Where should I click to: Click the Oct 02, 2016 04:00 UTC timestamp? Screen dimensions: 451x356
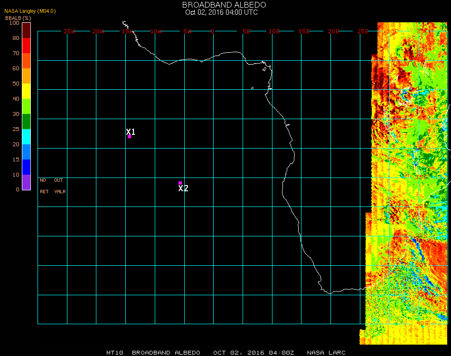click(221, 12)
